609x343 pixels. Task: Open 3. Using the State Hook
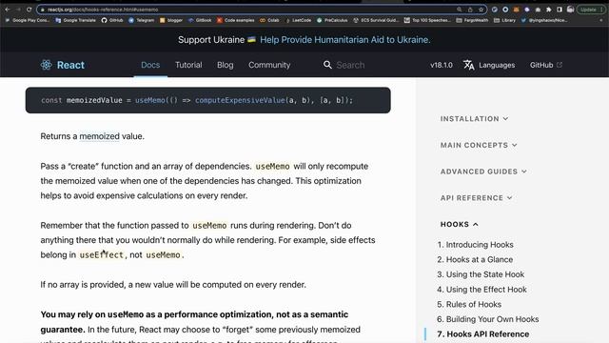[x=481, y=274]
